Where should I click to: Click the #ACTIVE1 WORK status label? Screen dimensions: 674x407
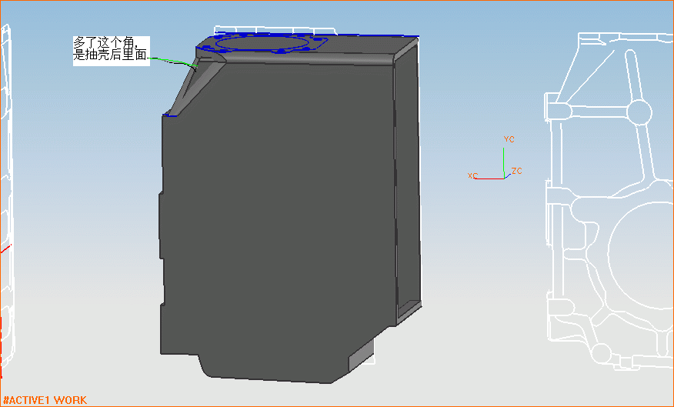(x=45, y=400)
